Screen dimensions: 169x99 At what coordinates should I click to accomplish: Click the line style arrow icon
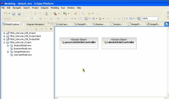click(x=72, y=19)
